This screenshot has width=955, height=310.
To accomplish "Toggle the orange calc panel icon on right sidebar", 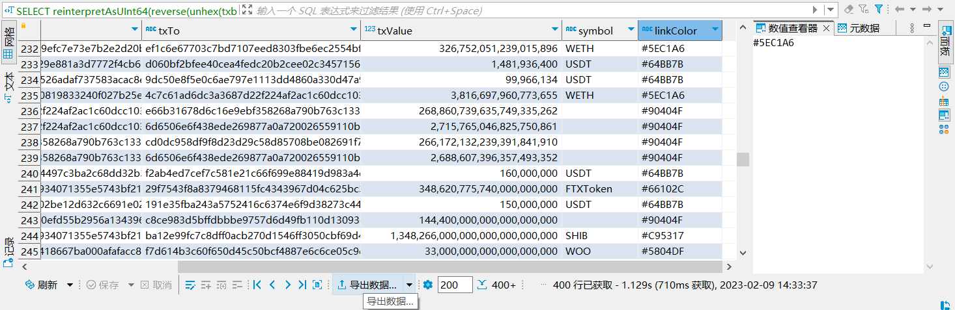I will click(x=944, y=101).
